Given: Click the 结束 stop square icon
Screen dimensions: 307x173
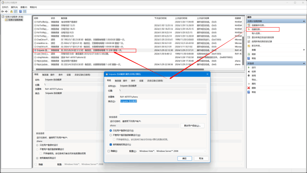Looking at the screenshot, I should 249,71.
